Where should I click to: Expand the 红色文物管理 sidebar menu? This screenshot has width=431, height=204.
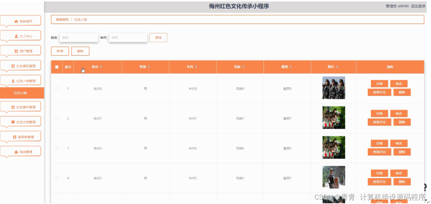pos(20,122)
